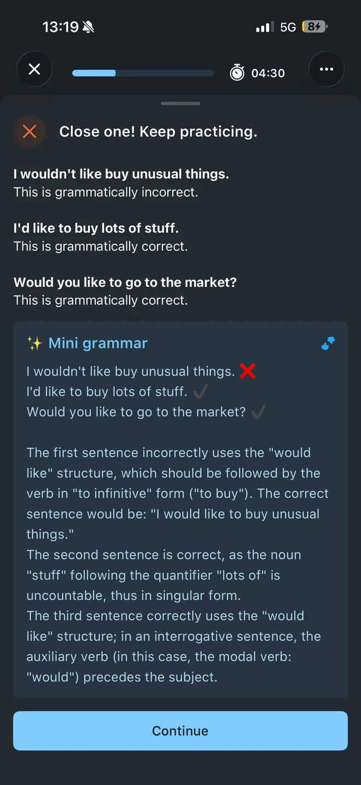Tap the 04:30 countdown timer text
This screenshot has height=785, width=361.
point(268,73)
